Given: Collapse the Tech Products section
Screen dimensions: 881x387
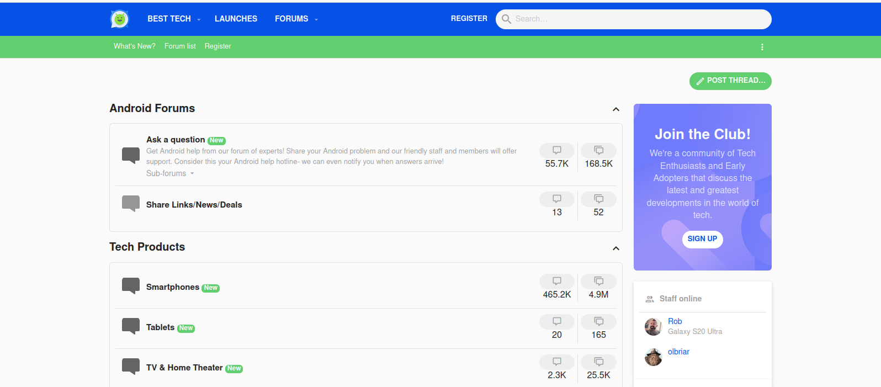Looking at the screenshot, I should coord(616,248).
